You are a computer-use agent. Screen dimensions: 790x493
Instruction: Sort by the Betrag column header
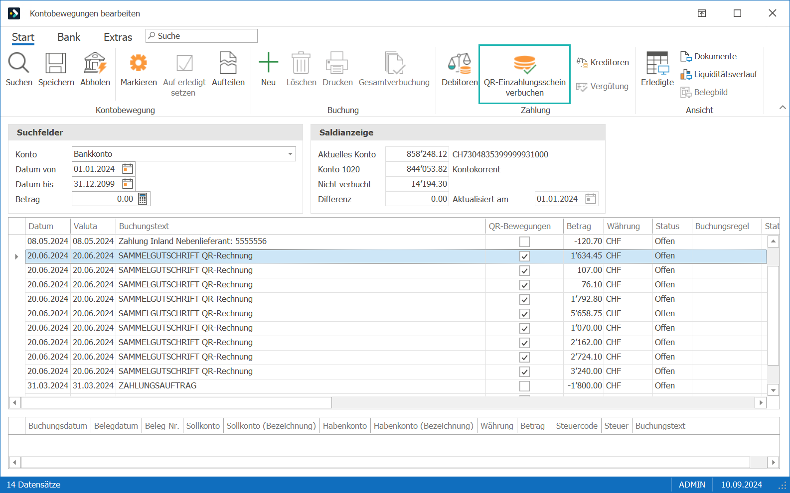583,226
